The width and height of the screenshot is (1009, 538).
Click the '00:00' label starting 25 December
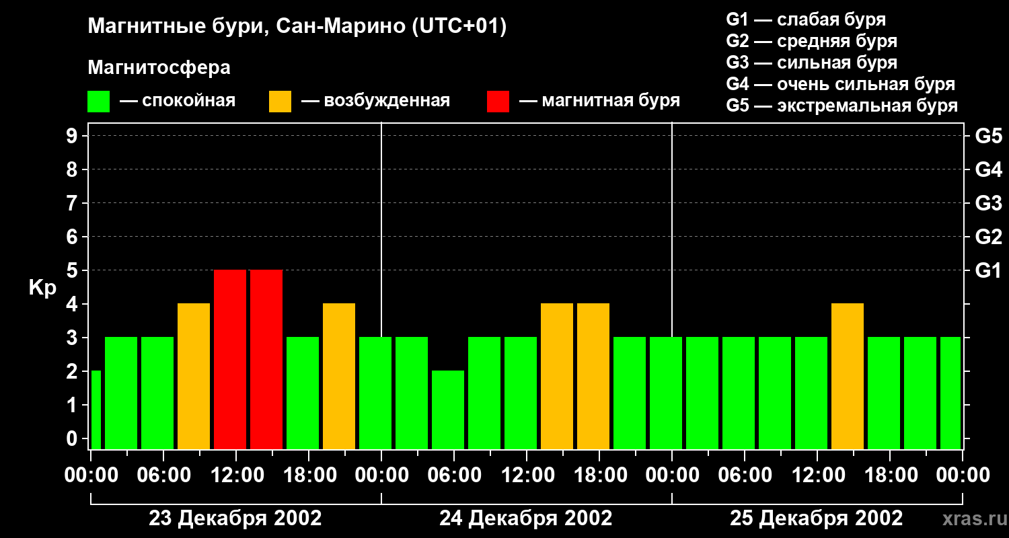pos(672,475)
